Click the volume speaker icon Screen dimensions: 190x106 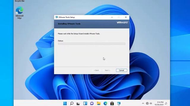click(x=151, y=103)
